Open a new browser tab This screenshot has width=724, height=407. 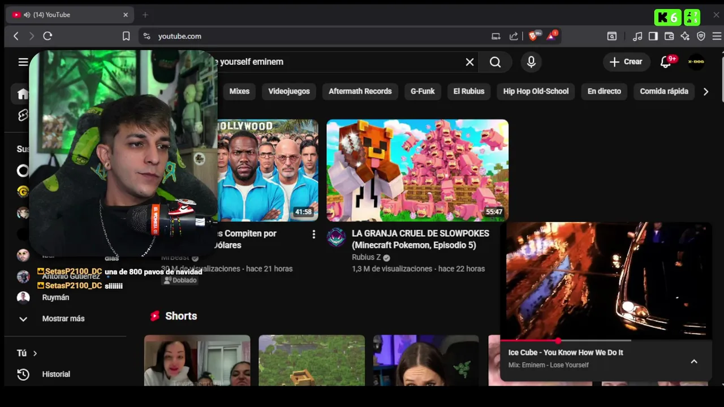tap(145, 15)
